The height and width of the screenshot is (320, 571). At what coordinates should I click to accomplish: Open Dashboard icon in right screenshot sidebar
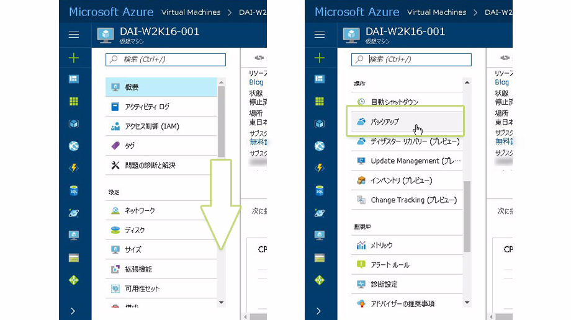320,79
